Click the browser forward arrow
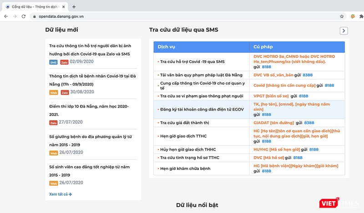 (15, 16)
